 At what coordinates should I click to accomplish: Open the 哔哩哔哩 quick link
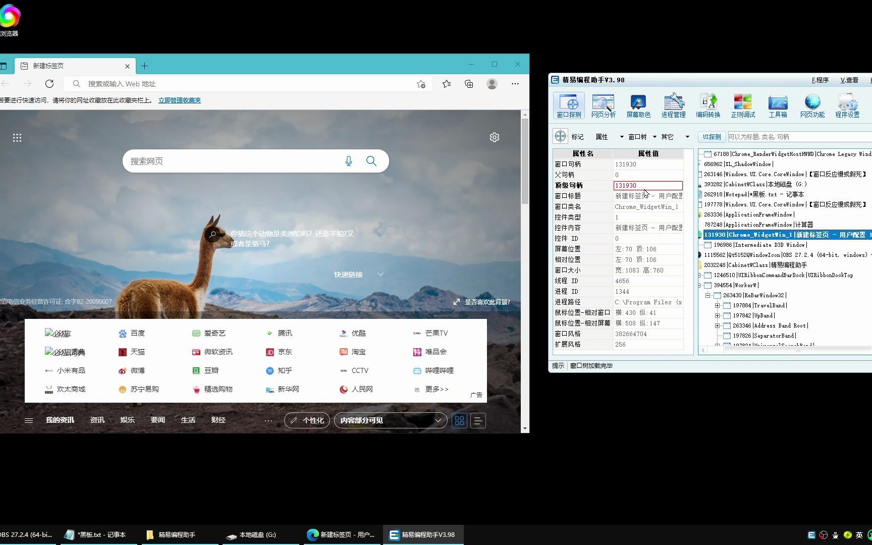point(433,370)
